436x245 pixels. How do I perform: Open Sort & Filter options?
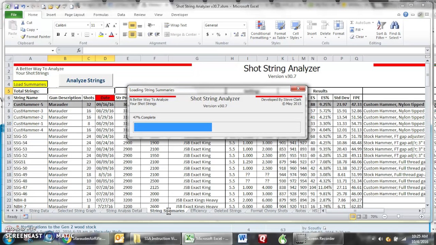381,30
